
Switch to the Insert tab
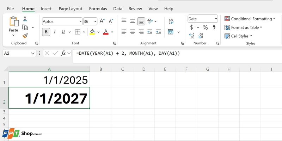tap(46, 8)
